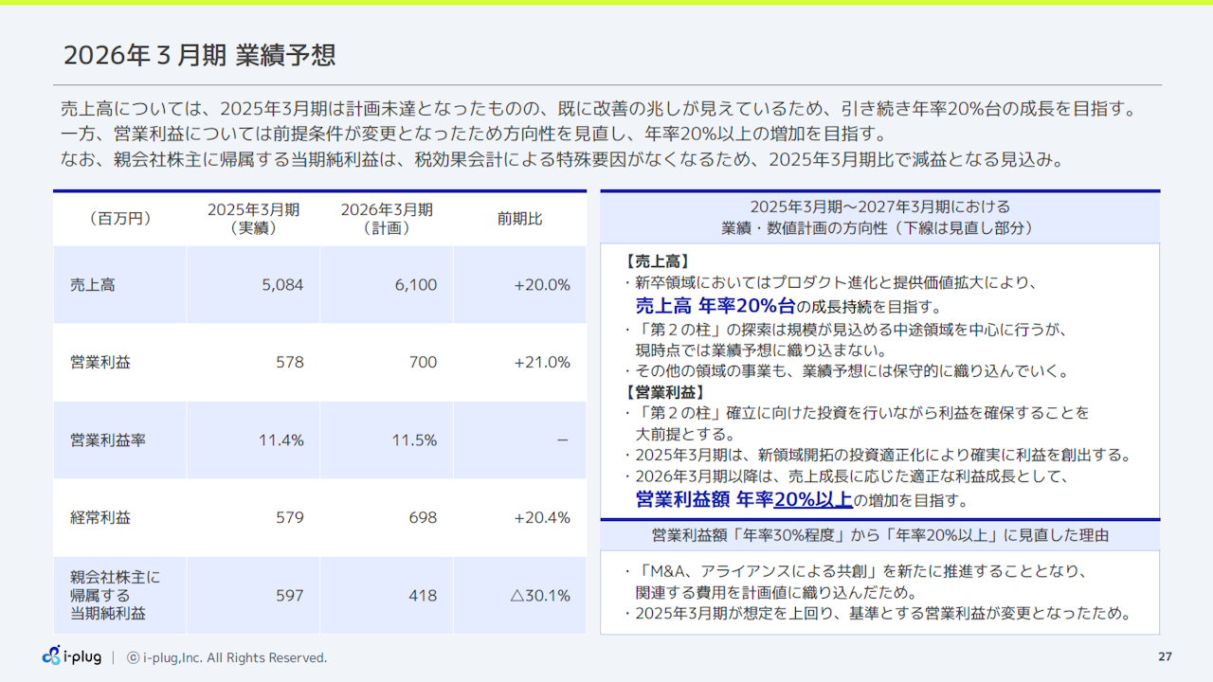
Task: Click the i-plug copyright notice text
Action: click(227, 657)
